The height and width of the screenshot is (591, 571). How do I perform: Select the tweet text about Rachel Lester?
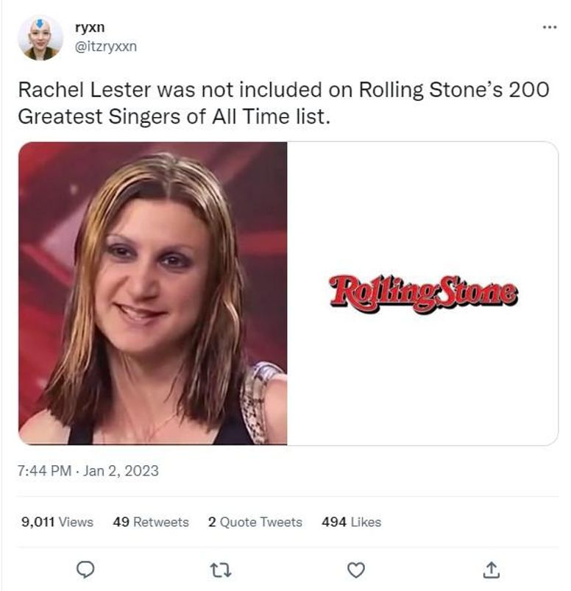point(283,103)
